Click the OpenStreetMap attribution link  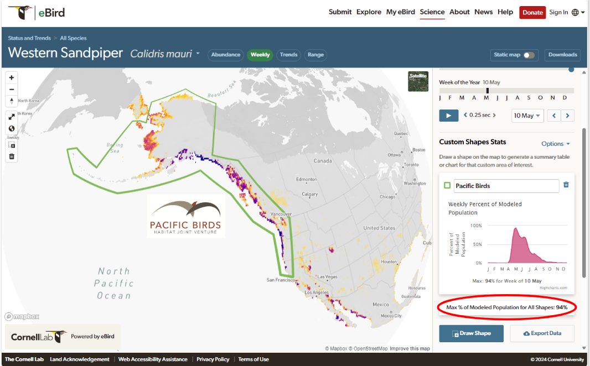[x=368, y=349]
